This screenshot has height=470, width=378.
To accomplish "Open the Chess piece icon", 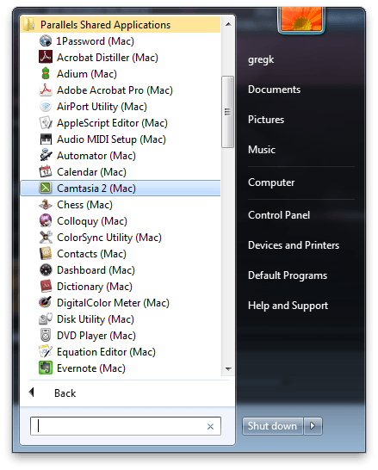I will click(46, 204).
